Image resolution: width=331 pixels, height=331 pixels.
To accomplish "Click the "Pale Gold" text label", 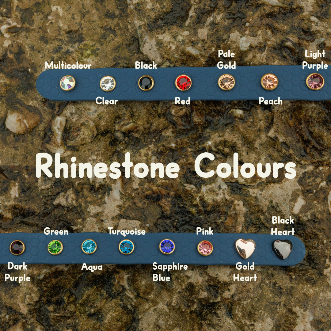I will (226, 60).
